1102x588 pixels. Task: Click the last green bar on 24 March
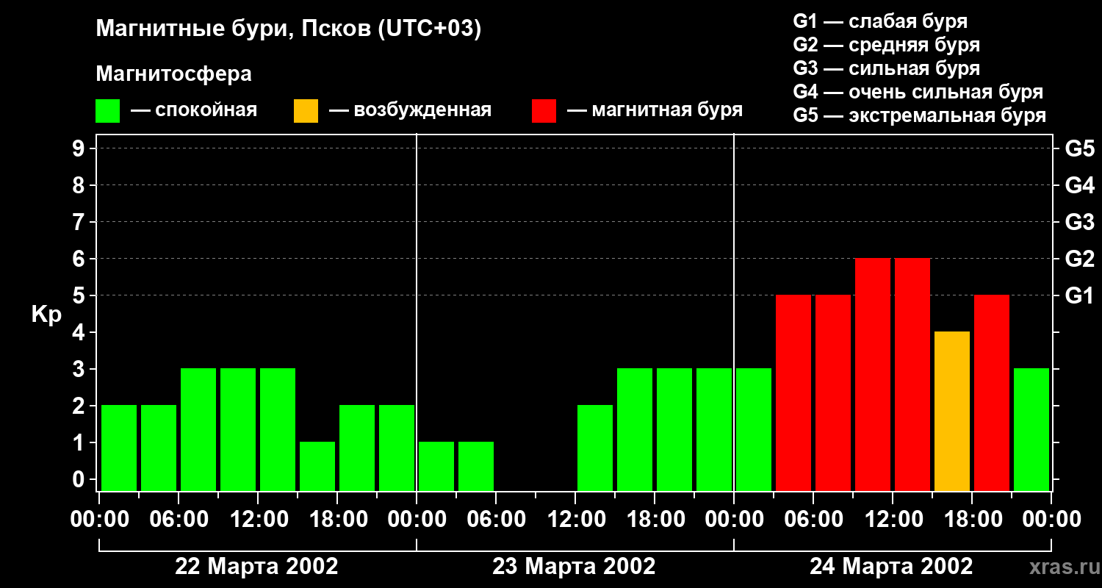[1031, 429]
